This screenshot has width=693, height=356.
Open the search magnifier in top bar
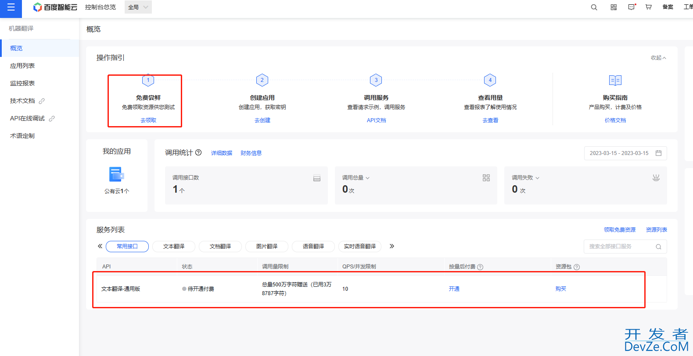coord(594,7)
